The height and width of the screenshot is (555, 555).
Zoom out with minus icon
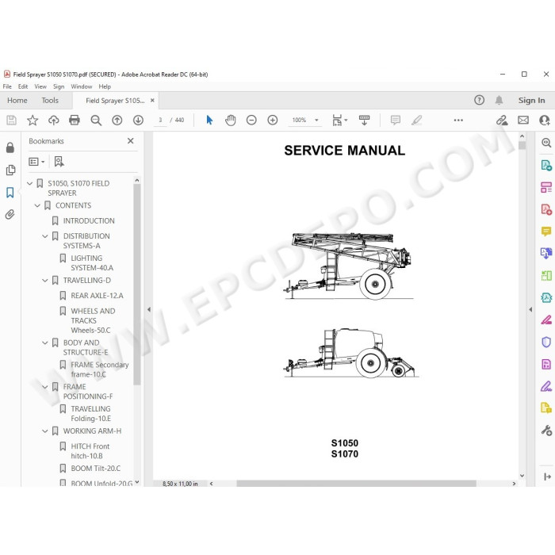pyautogui.click(x=251, y=121)
